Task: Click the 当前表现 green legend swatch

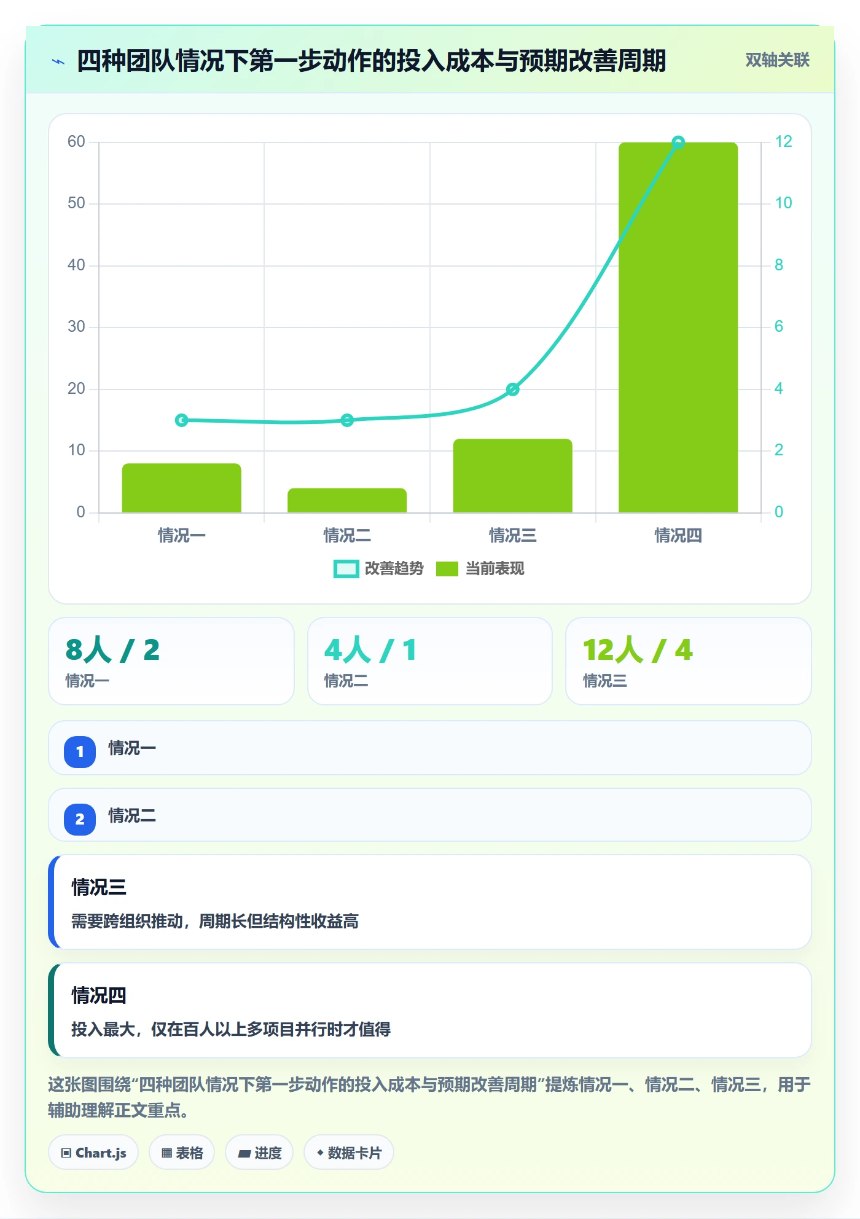Action: pyautogui.click(x=447, y=569)
